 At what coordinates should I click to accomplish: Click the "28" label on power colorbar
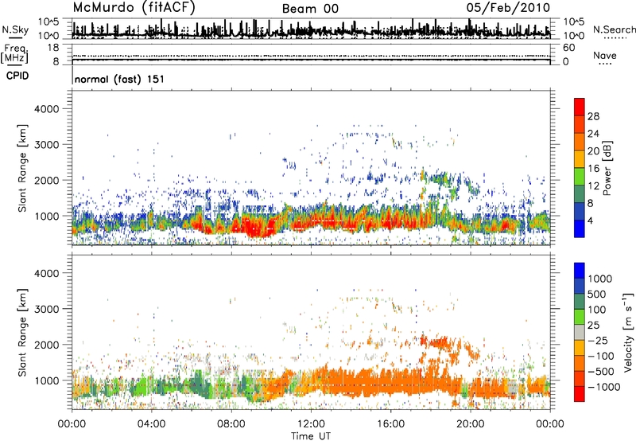click(x=593, y=116)
